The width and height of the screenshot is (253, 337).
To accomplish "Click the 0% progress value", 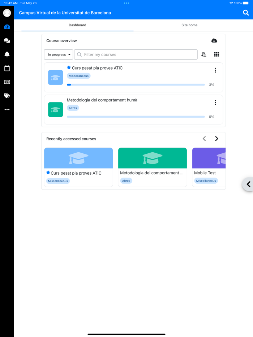I will (x=211, y=117).
